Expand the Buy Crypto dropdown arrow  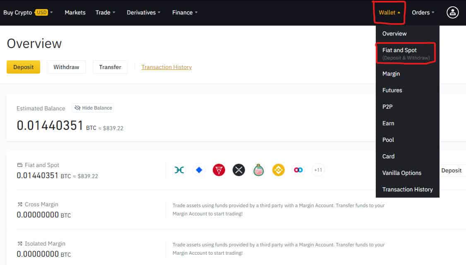click(x=51, y=12)
